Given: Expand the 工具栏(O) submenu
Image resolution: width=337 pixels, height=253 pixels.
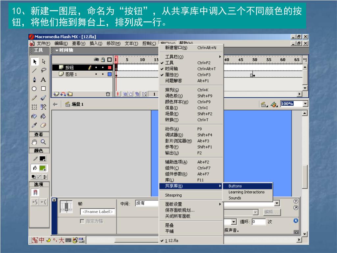Looking at the screenshot, I should click(191, 57).
